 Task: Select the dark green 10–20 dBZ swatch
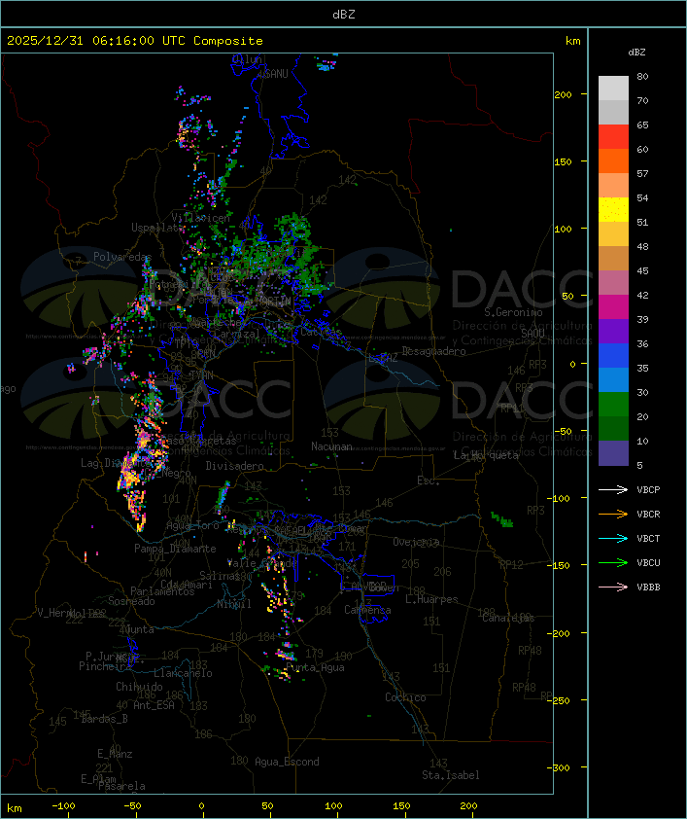coord(613,428)
